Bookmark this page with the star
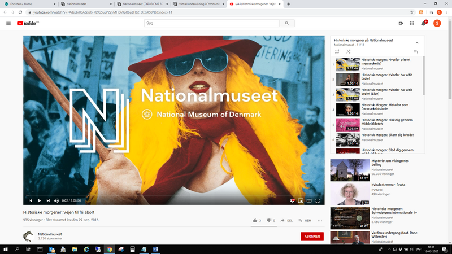The width and height of the screenshot is (452, 254). click(412, 12)
